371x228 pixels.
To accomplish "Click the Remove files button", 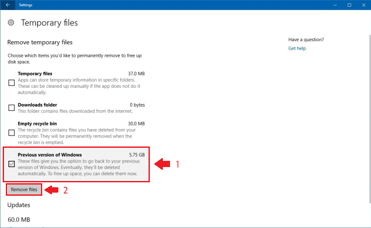I will [x=24, y=189].
